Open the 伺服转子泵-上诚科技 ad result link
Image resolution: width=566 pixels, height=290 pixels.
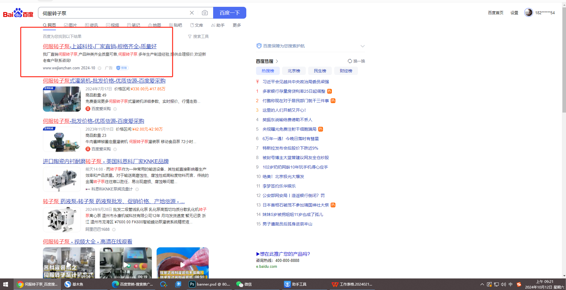pyautogui.click(x=100, y=46)
